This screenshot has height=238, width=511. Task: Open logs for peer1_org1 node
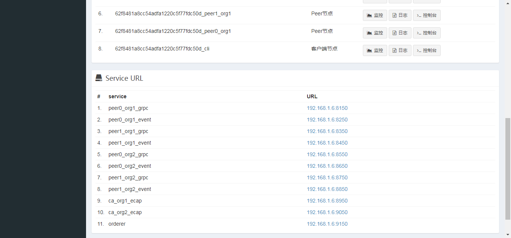(x=400, y=15)
